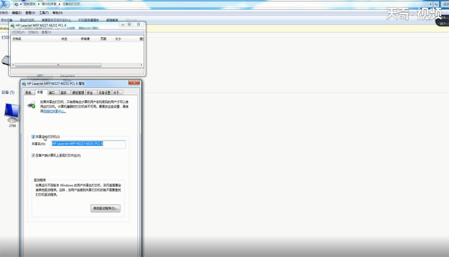This screenshot has height=257, width=449.
Task: Click right scroll arrow in print queue window
Action: tap(142, 65)
